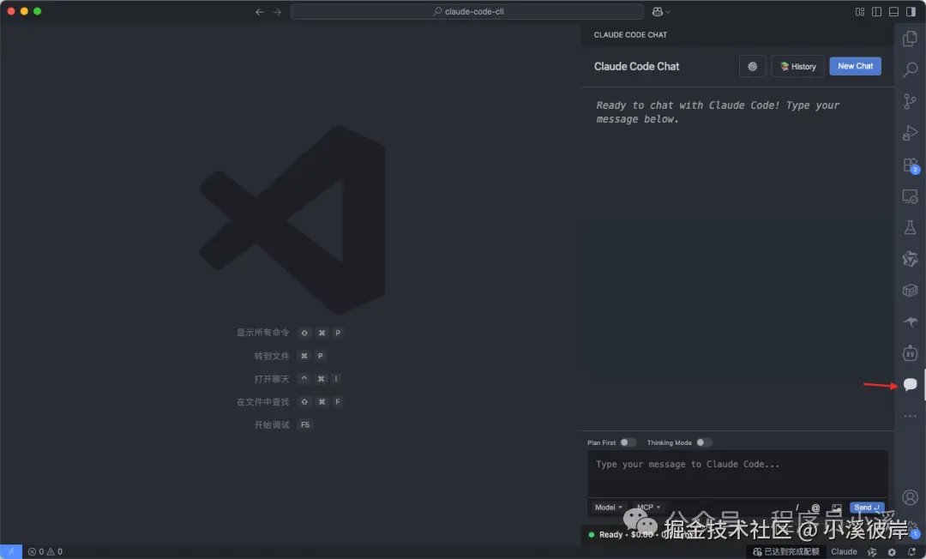Screen dimensions: 926x559
Task: Click the 转到文件 shortcut hint
Action: (x=272, y=356)
